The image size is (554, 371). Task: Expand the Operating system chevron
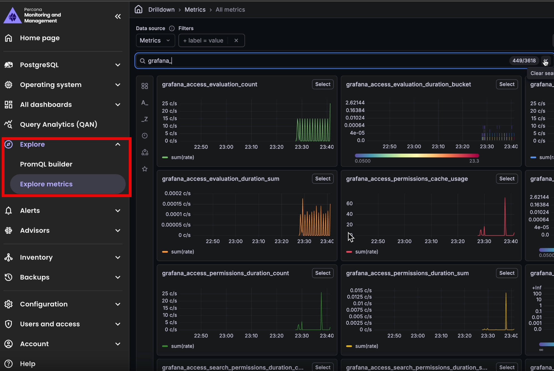click(118, 85)
